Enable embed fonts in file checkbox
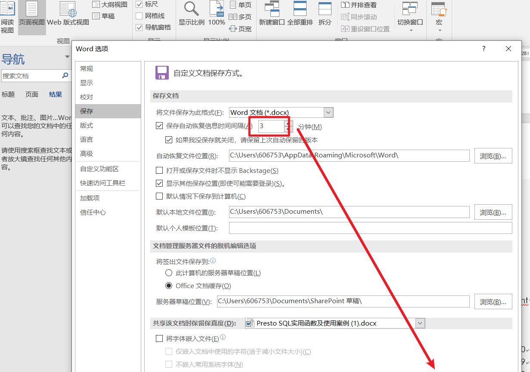530x372 pixels. 159,339
